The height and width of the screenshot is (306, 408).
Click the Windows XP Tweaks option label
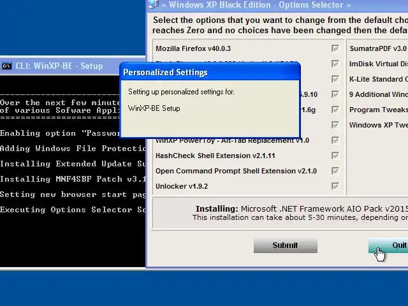coord(379,125)
